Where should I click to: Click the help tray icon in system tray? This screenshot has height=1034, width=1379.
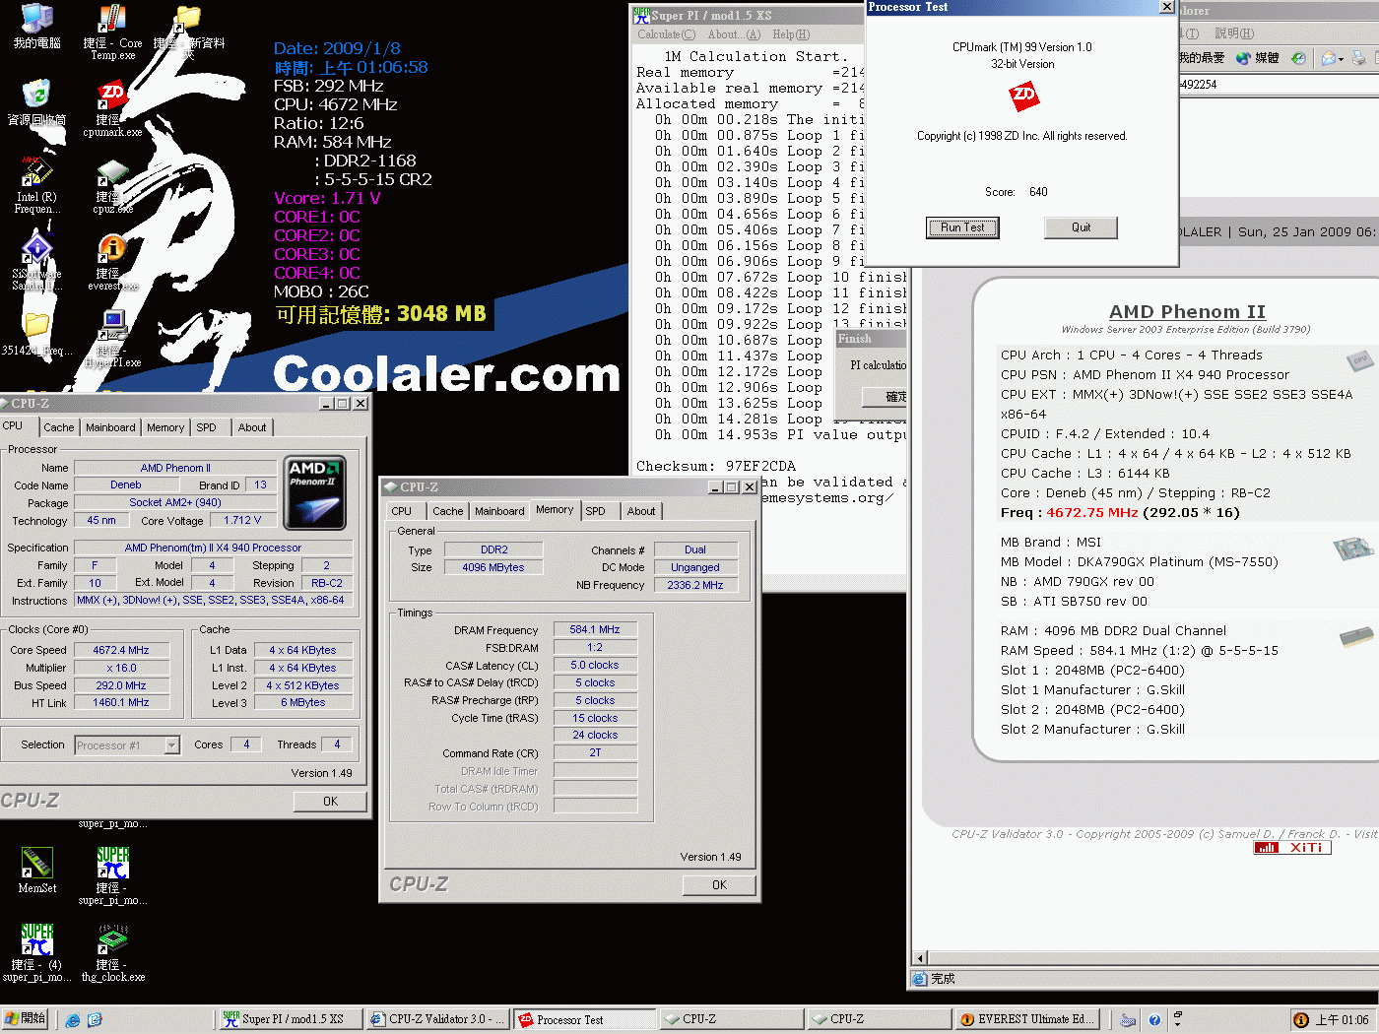[x=1154, y=1020]
